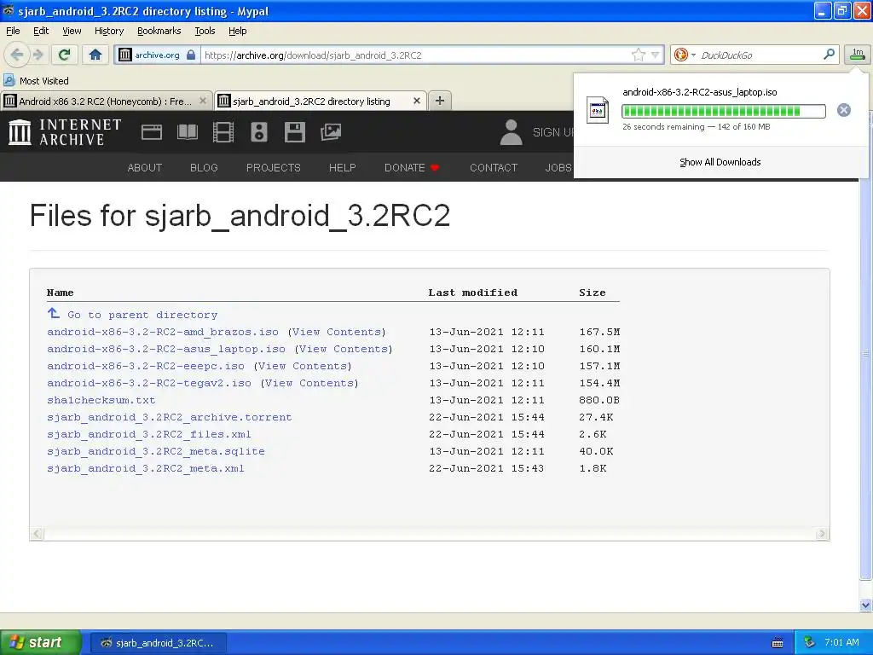Open the Audio speaker icon
Screen dimensions: 873x655
pyautogui.click(x=259, y=132)
